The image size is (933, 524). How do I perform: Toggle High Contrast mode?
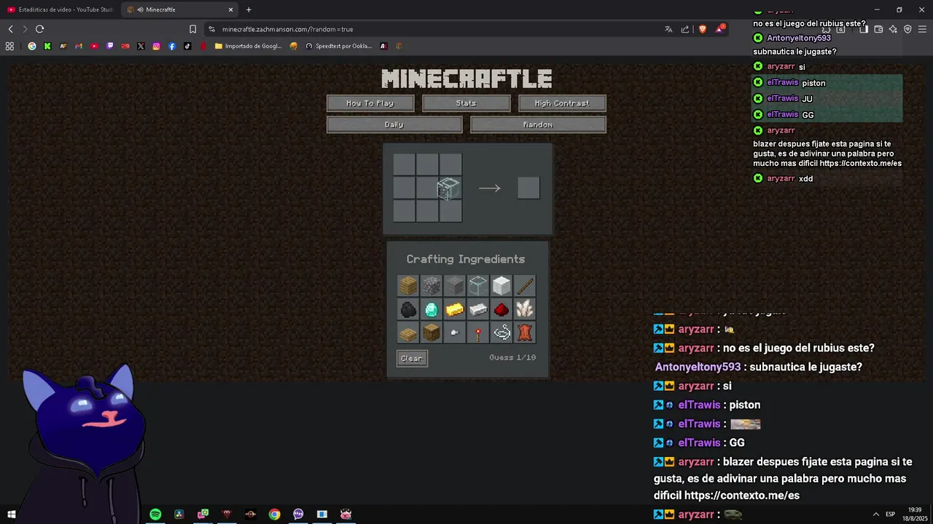pyautogui.click(x=562, y=103)
